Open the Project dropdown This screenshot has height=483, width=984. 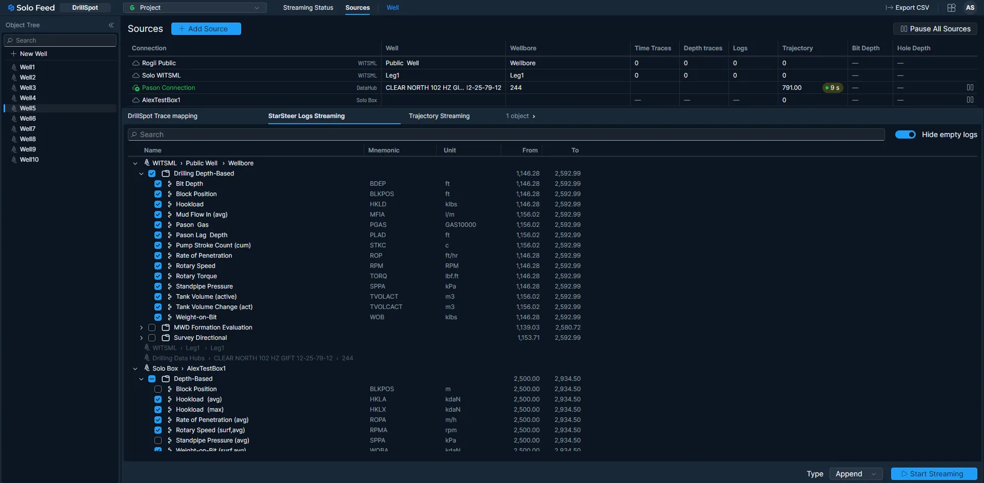point(195,8)
